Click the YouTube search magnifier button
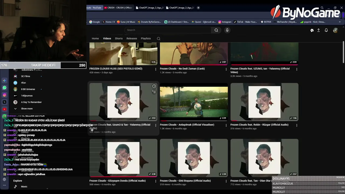The height and width of the screenshot is (194, 345). (216, 30)
